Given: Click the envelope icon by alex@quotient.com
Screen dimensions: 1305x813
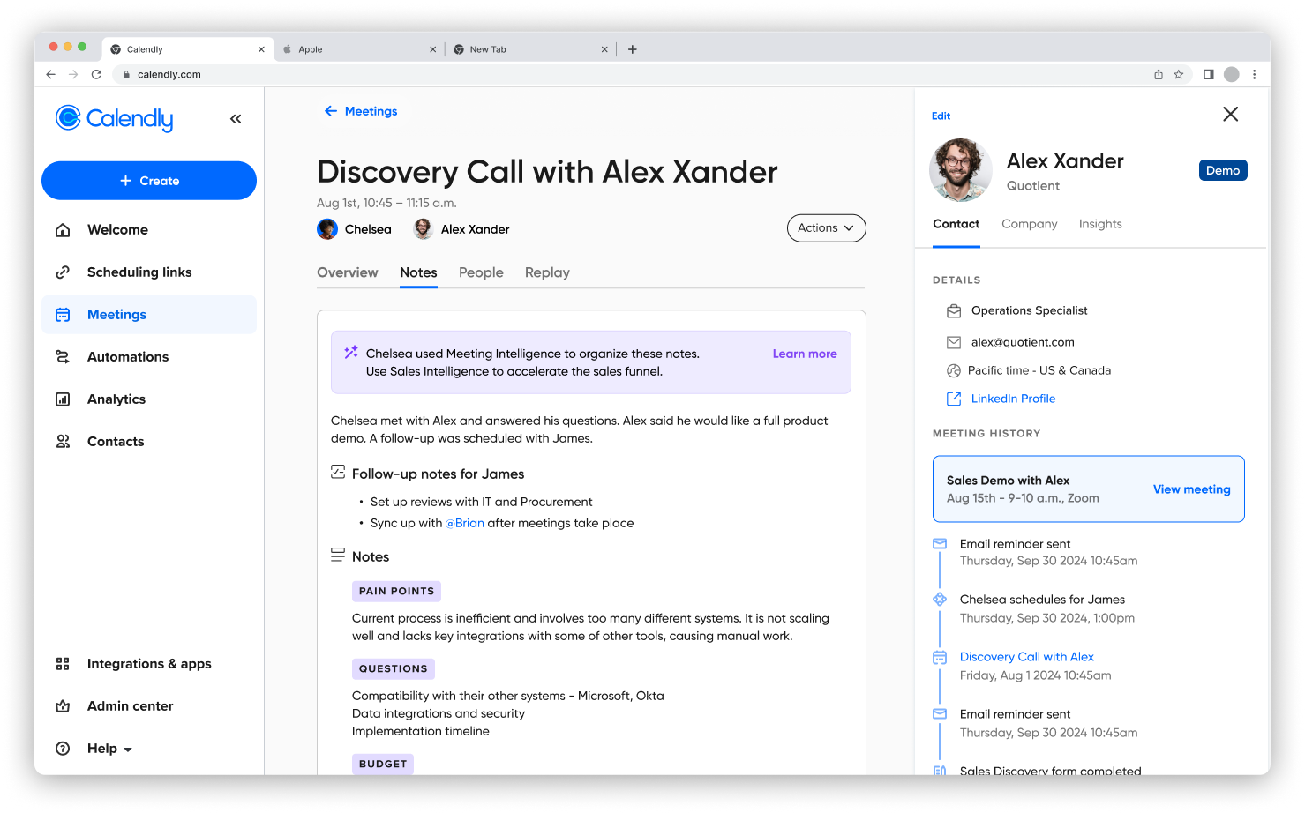Looking at the screenshot, I should click(x=954, y=342).
